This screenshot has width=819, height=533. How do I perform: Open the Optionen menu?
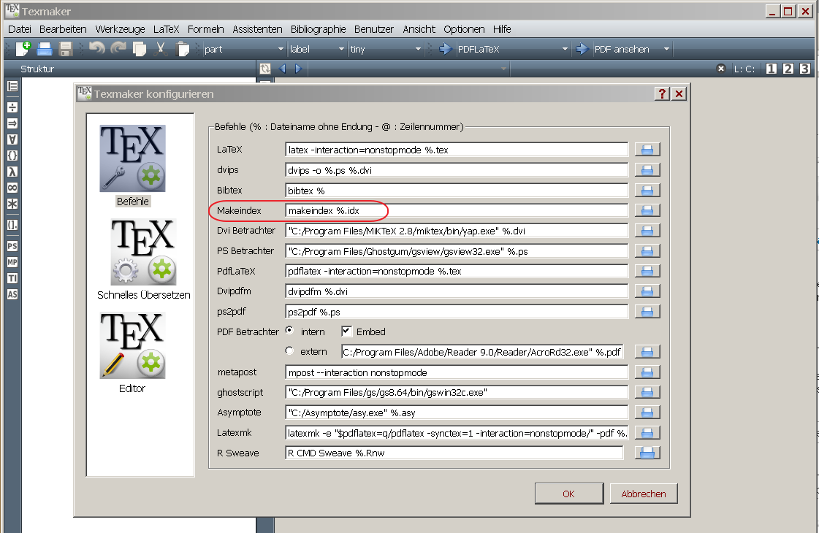tap(464, 29)
